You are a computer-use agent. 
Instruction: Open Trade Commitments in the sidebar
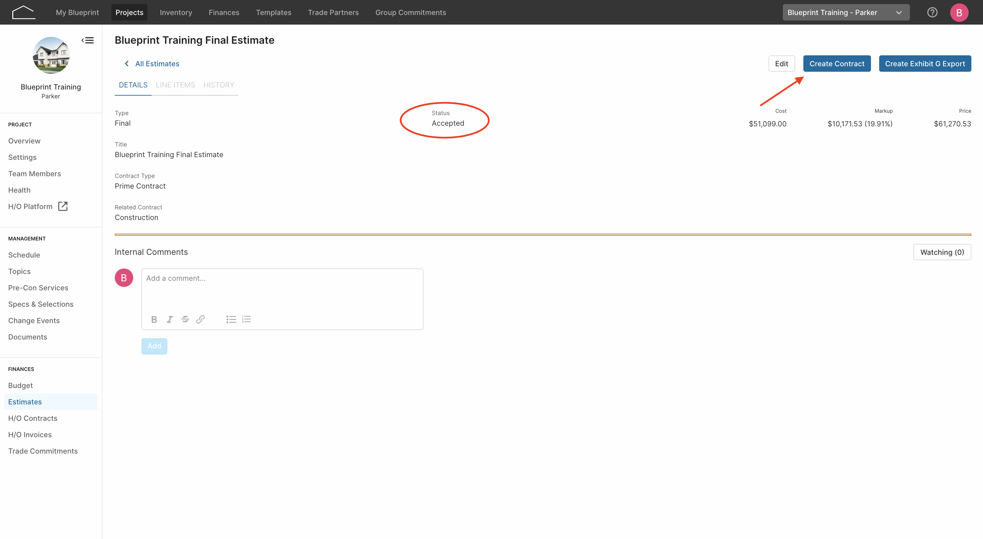coord(43,451)
